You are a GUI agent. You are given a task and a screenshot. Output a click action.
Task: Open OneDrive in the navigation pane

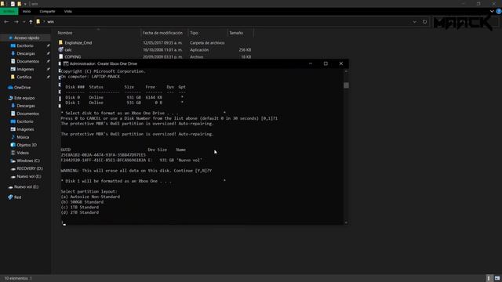click(22, 87)
